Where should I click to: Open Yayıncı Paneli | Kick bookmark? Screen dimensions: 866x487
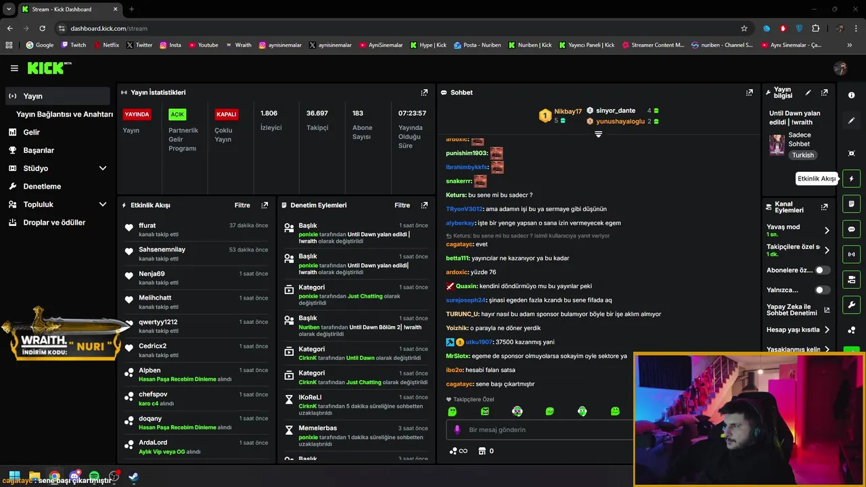pos(587,45)
